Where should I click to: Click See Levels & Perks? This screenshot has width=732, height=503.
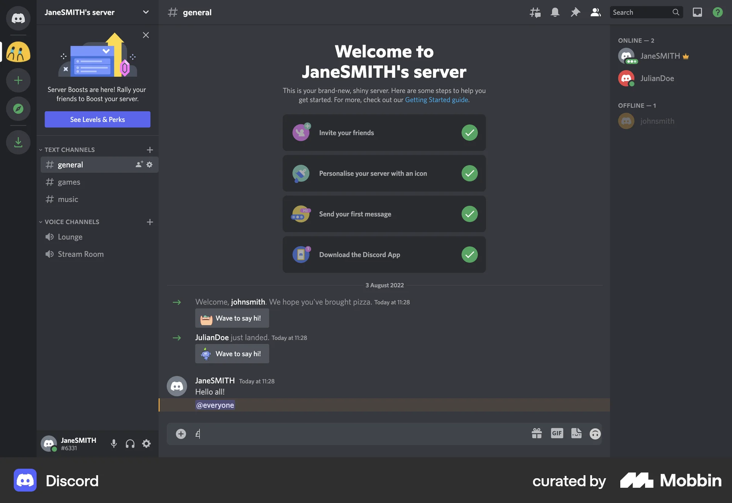(x=97, y=119)
